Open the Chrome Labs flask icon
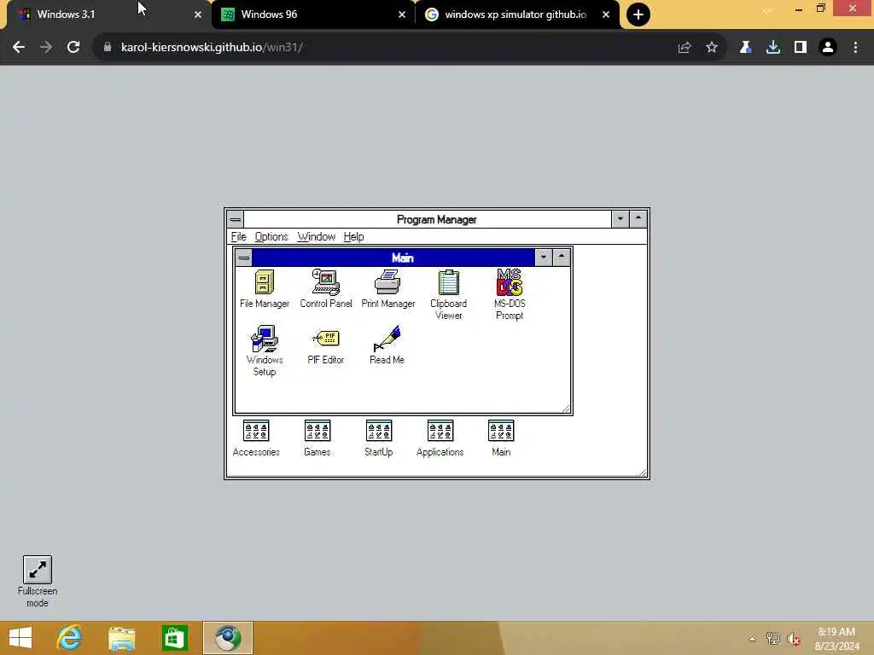The image size is (874, 655). pos(745,48)
